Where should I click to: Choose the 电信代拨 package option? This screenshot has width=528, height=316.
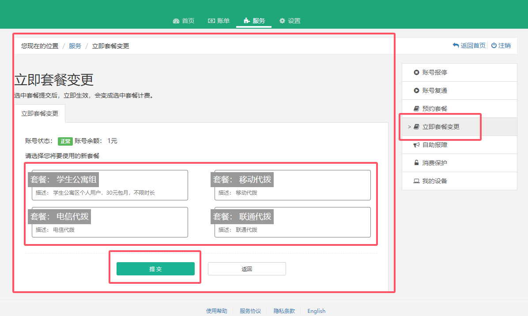(110, 222)
